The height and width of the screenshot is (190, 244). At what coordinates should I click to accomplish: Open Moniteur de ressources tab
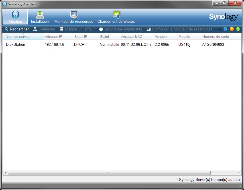pyautogui.click(x=74, y=17)
